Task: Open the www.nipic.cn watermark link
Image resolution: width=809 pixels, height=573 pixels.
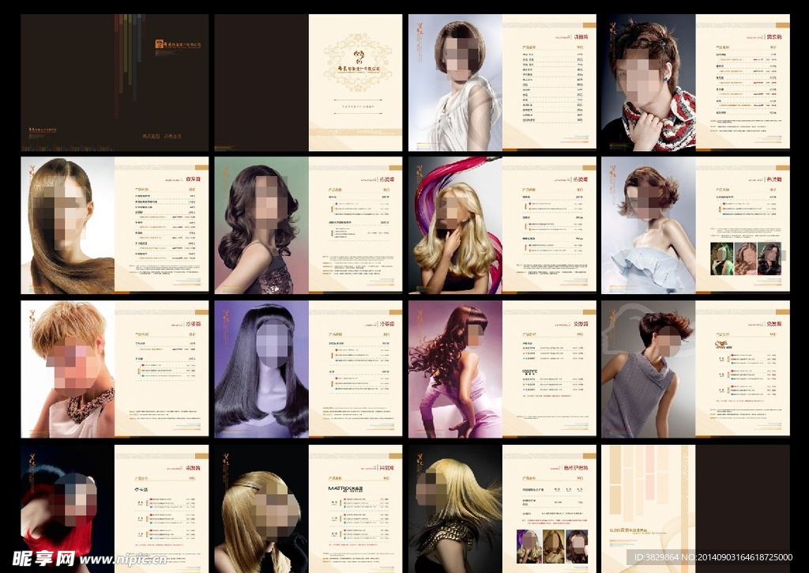Action: (122, 560)
